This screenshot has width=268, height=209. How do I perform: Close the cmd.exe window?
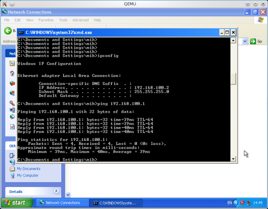(233, 32)
